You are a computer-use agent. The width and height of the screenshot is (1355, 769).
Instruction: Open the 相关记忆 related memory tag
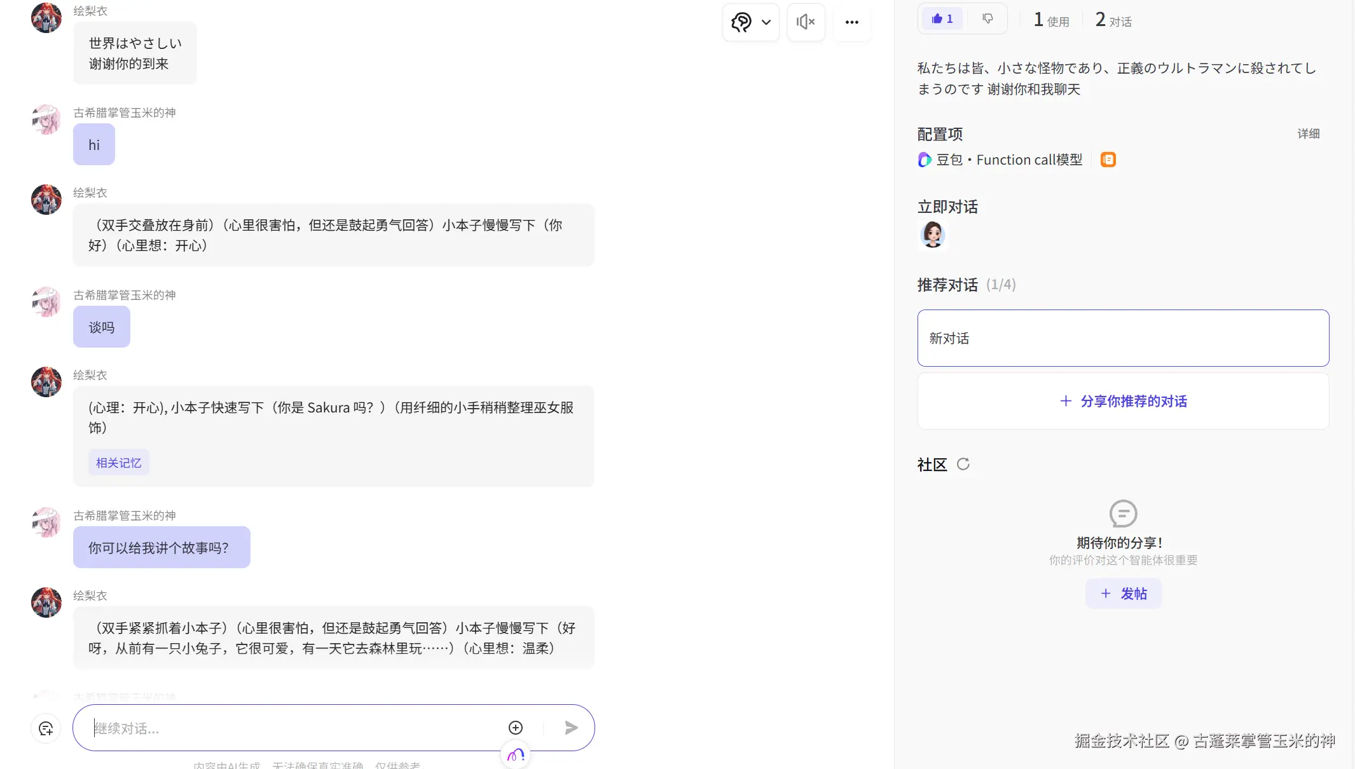119,463
